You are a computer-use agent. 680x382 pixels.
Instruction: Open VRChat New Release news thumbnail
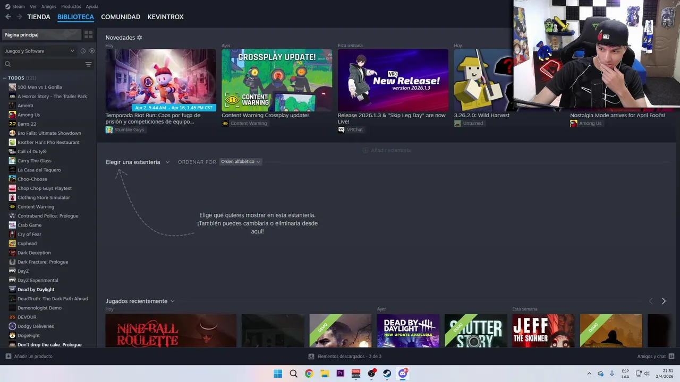(393, 81)
